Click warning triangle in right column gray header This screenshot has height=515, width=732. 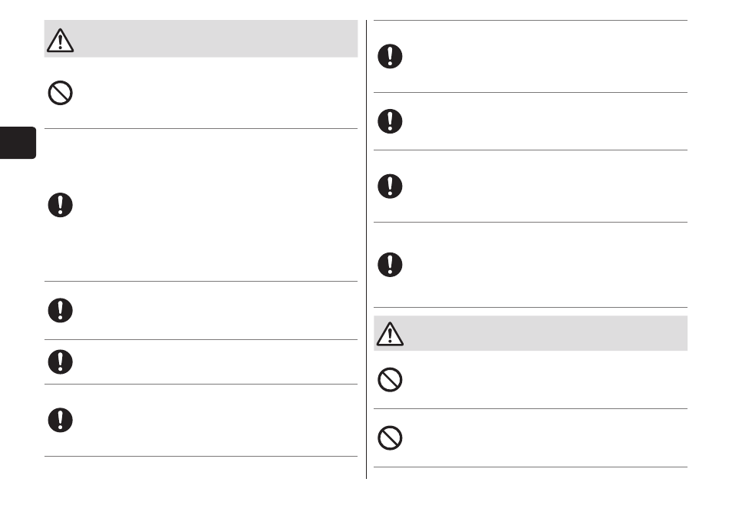390,334
